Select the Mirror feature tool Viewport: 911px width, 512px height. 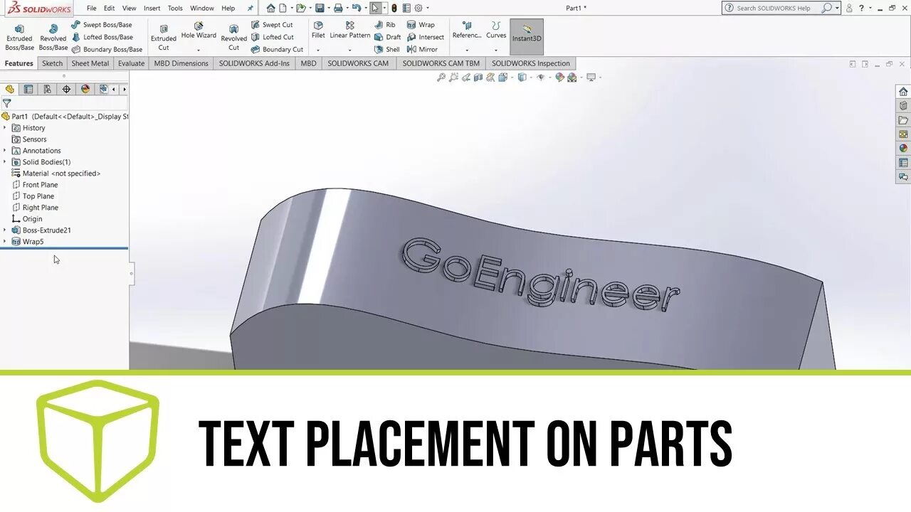[x=425, y=48]
